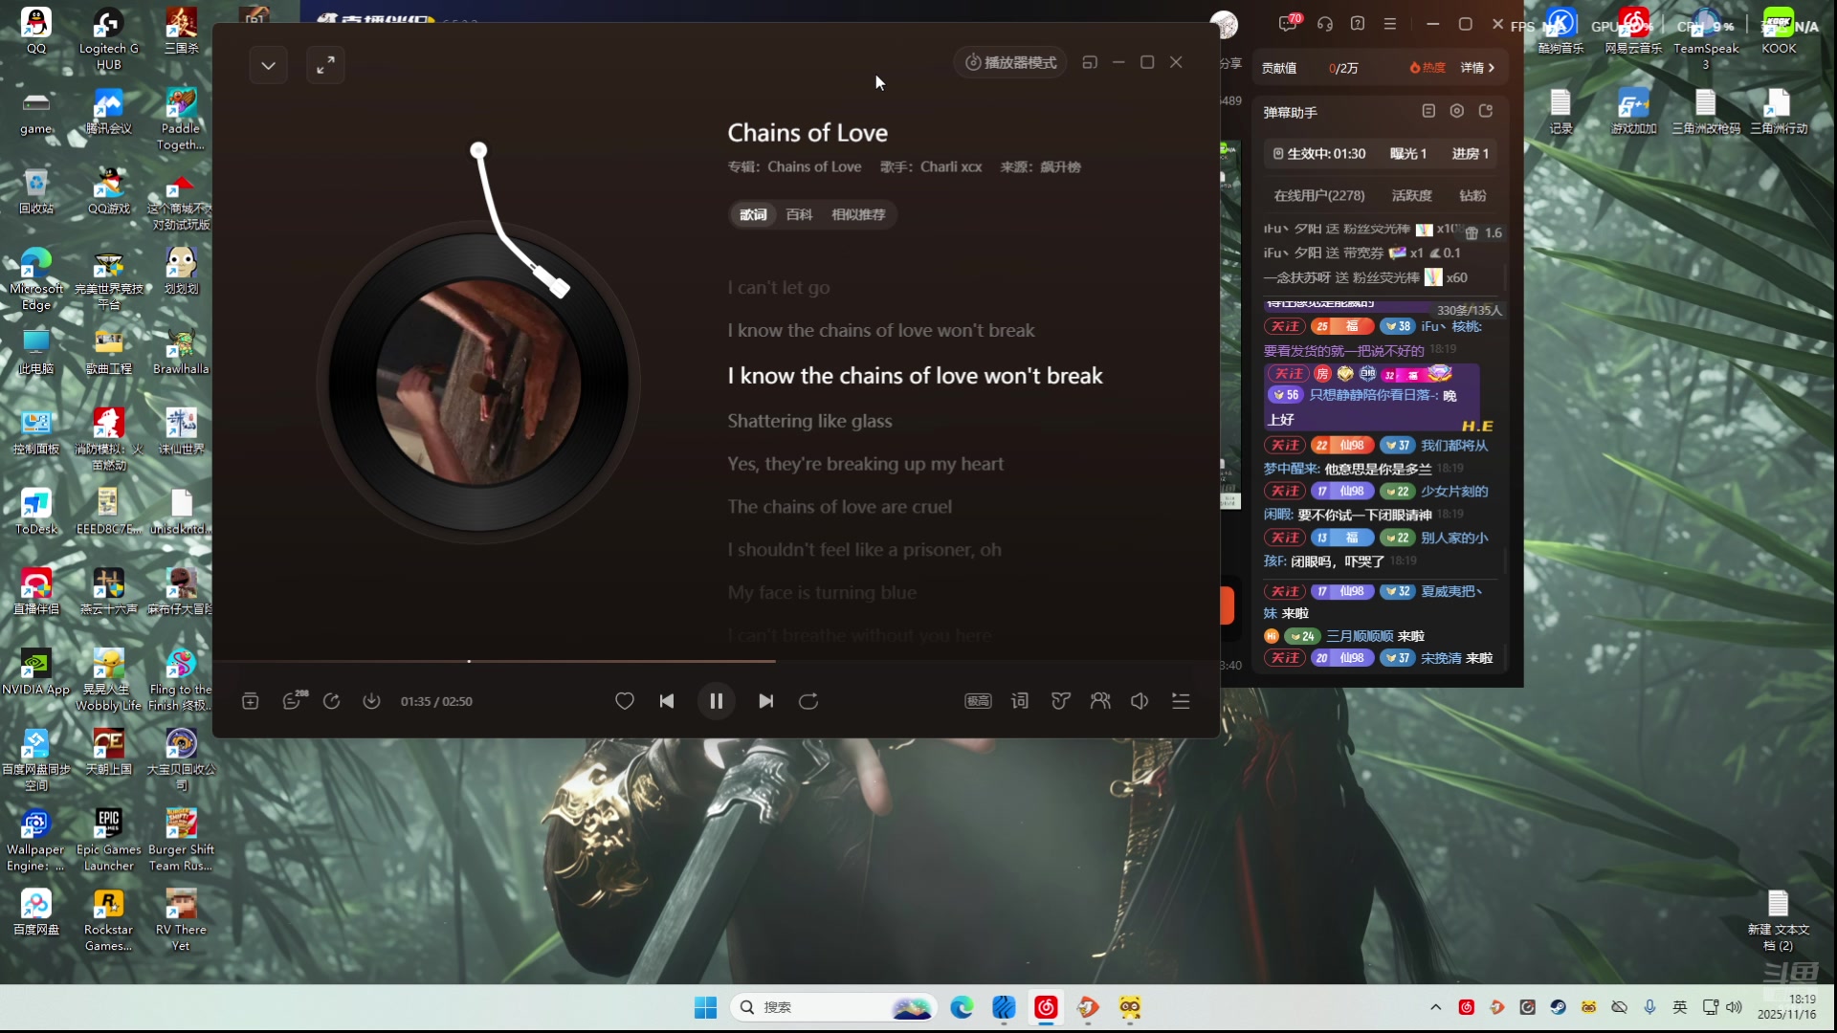Switch to 相似推荐 tab
Viewport: 1837px width, 1033px height.
pyautogui.click(x=858, y=214)
